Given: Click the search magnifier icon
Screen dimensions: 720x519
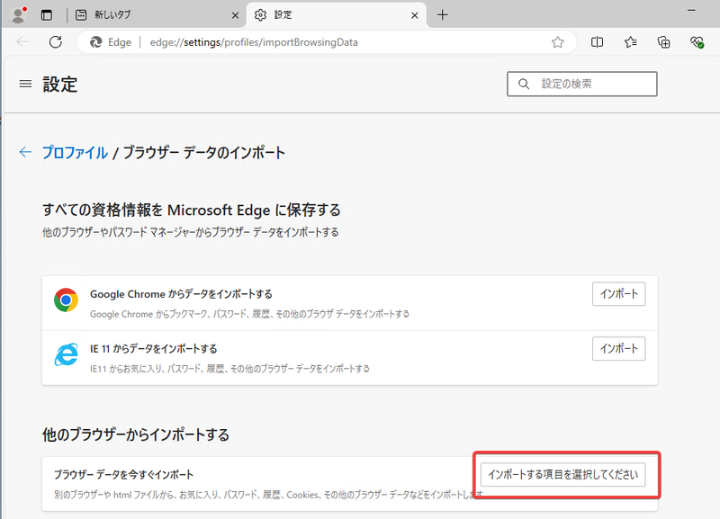Looking at the screenshot, I should [x=524, y=84].
